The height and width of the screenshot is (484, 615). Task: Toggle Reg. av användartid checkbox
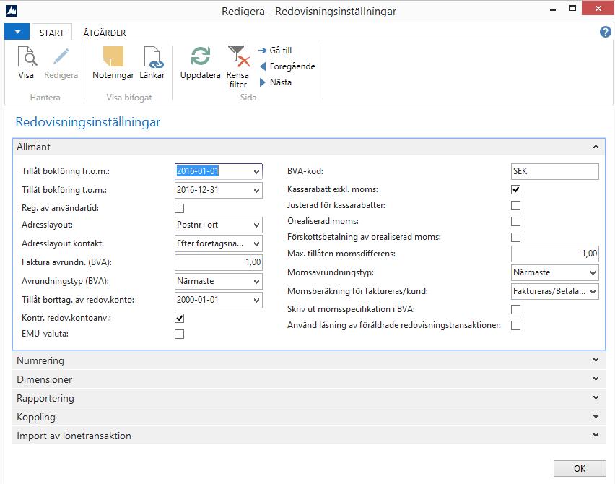point(179,208)
